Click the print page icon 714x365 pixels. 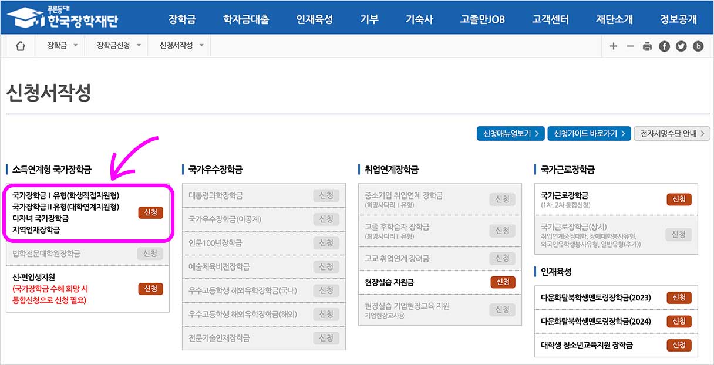647,45
